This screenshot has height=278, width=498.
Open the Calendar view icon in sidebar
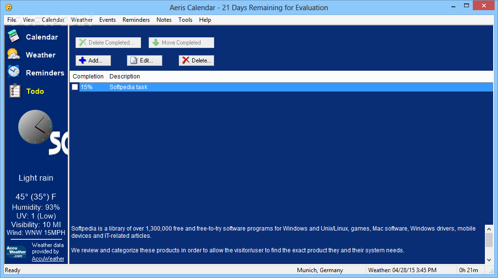click(x=14, y=36)
